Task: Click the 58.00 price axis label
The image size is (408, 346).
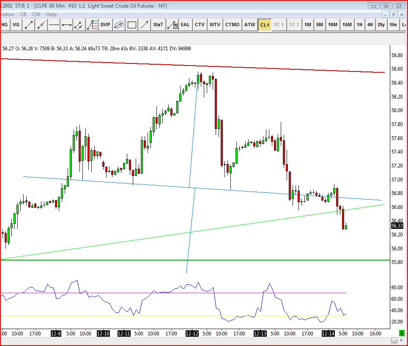Action: [397, 110]
